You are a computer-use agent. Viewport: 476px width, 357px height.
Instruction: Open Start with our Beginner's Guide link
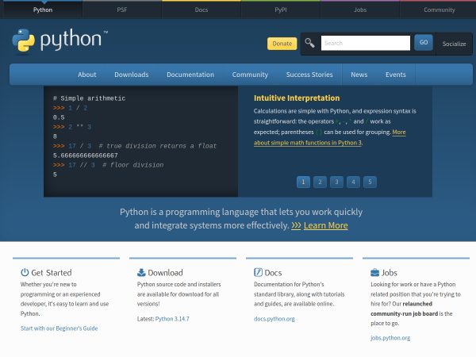tap(59, 328)
